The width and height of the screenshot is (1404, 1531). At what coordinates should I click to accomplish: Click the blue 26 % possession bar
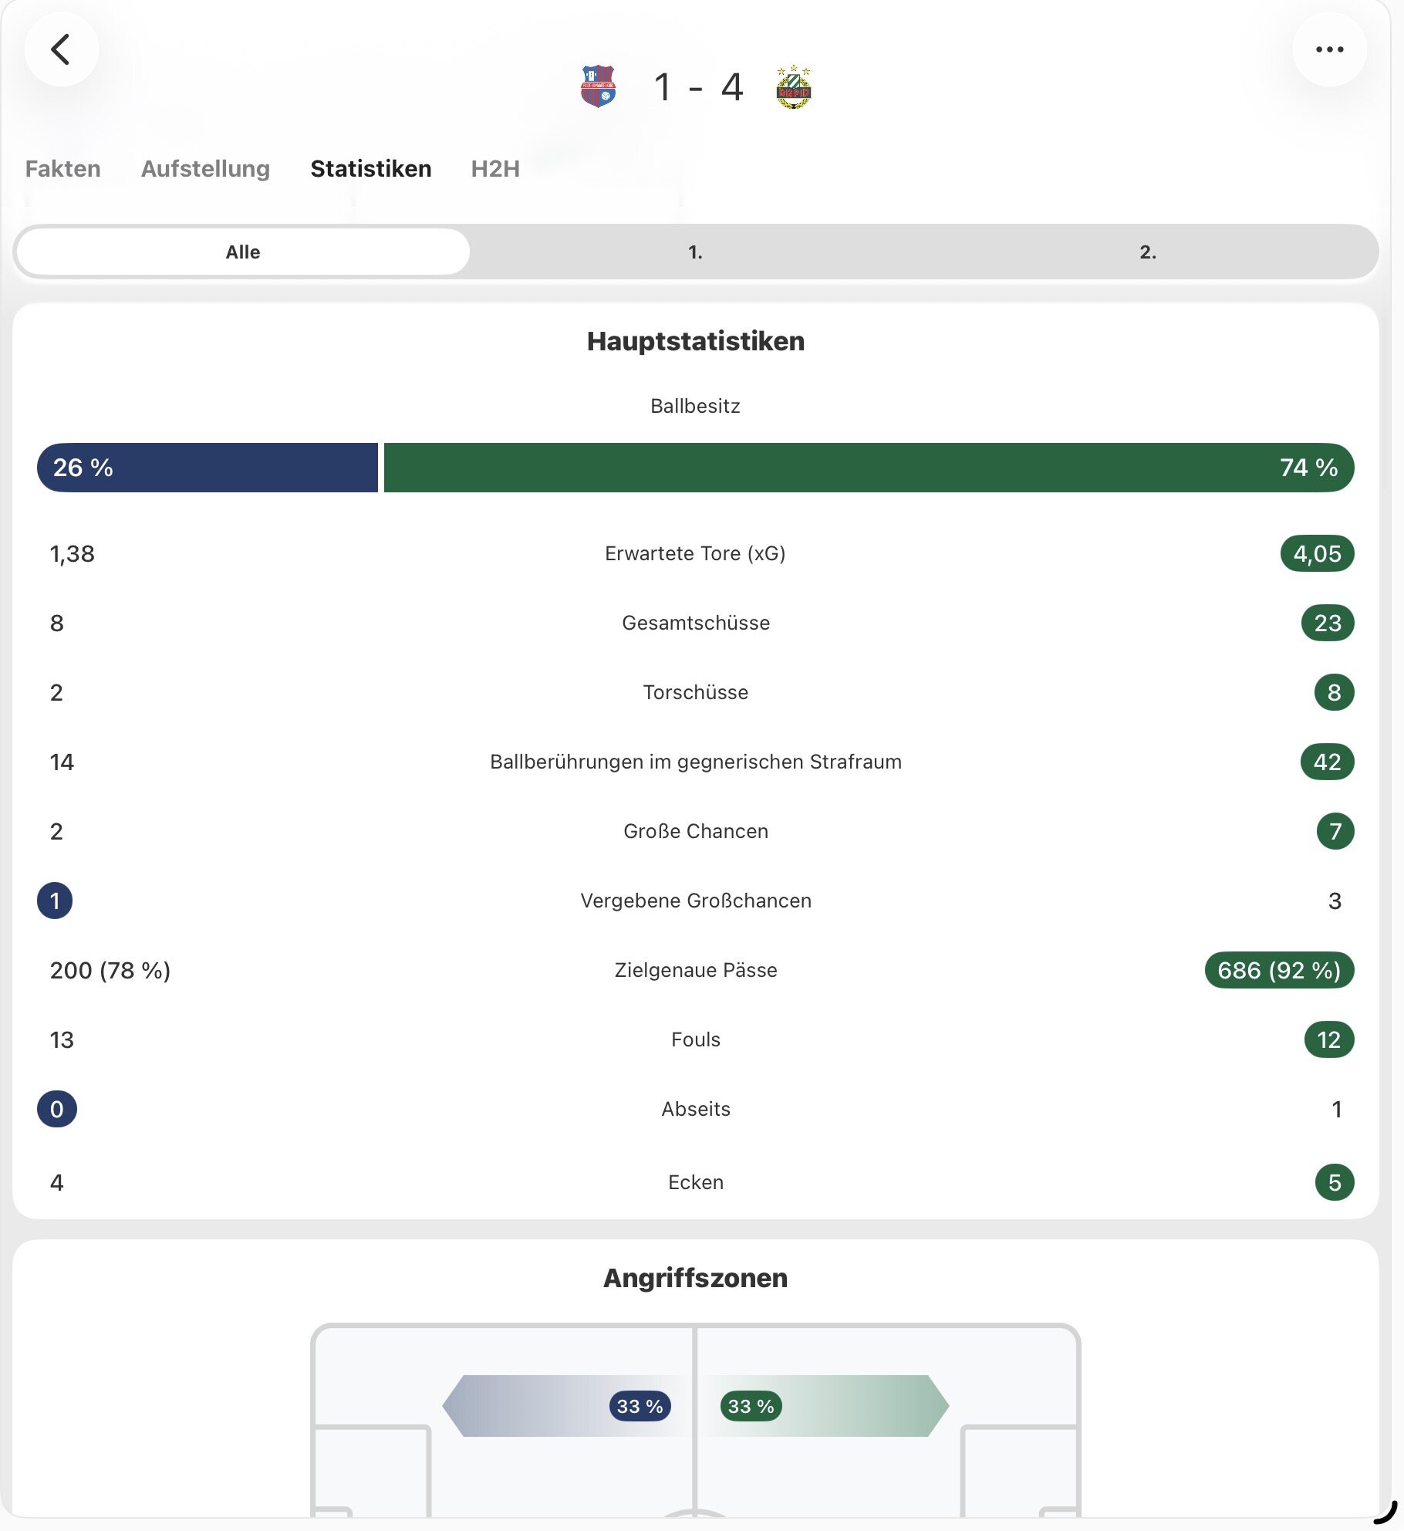[x=208, y=468]
